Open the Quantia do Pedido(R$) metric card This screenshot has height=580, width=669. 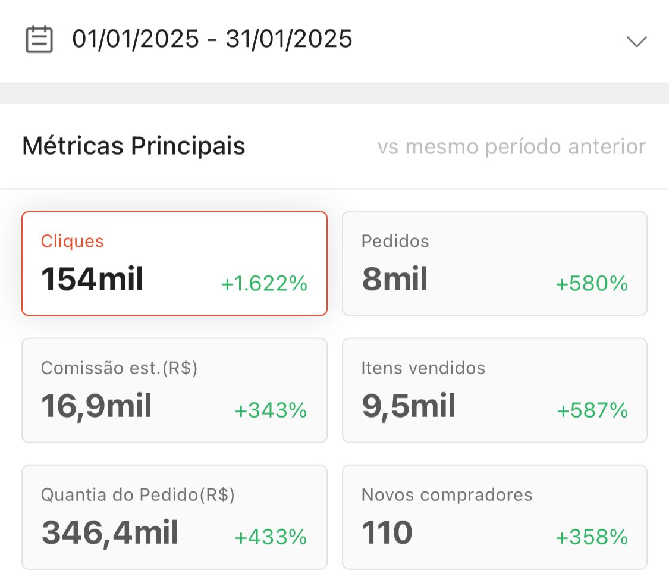[174, 516]
